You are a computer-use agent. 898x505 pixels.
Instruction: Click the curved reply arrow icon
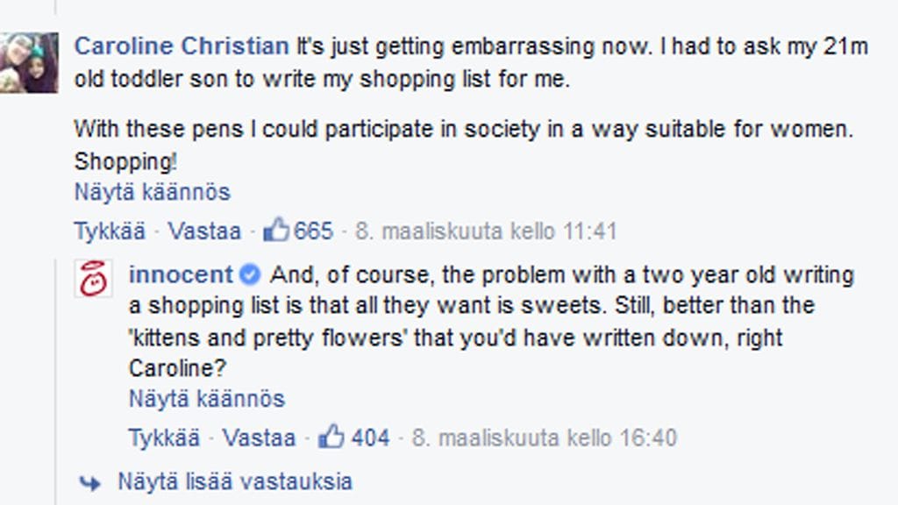coord(89,482)
